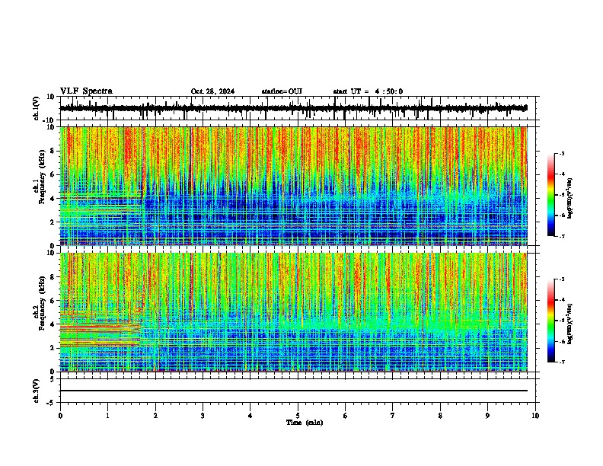Click the 'ch.1(V)' axis label

[36, 108]
